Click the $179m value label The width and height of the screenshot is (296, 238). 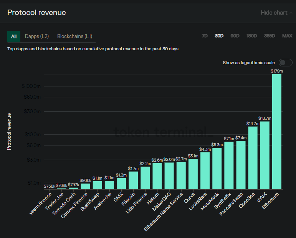(277, 71)
